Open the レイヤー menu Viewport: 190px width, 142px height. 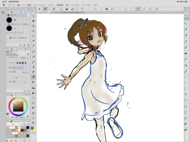(x=51, y=5)
